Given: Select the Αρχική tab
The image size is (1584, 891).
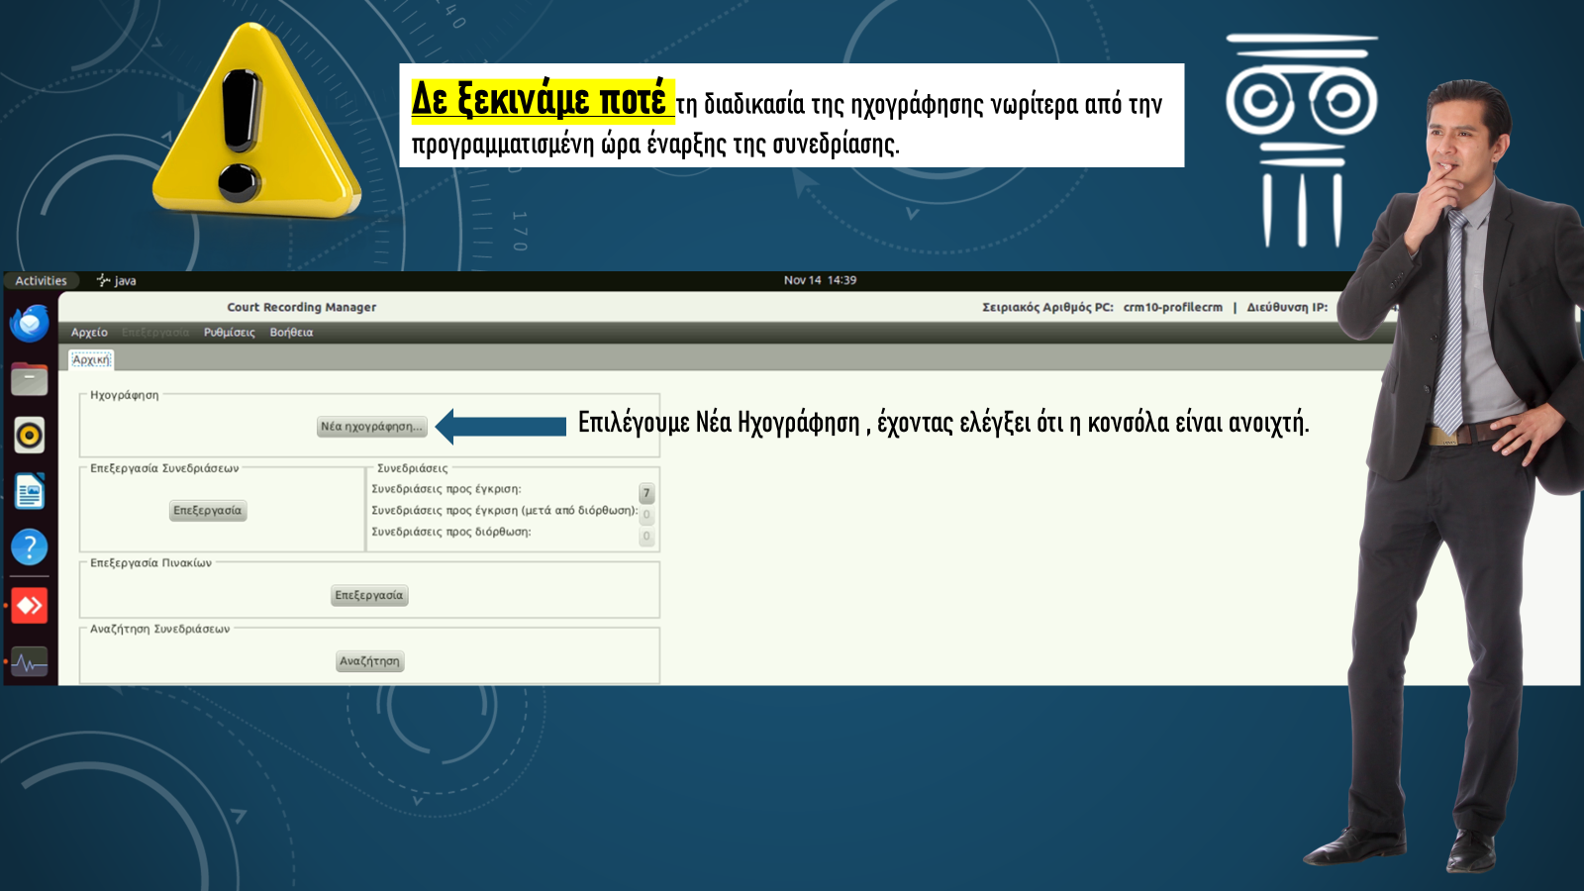Looking at the screenshot, I should click(91, 360).
